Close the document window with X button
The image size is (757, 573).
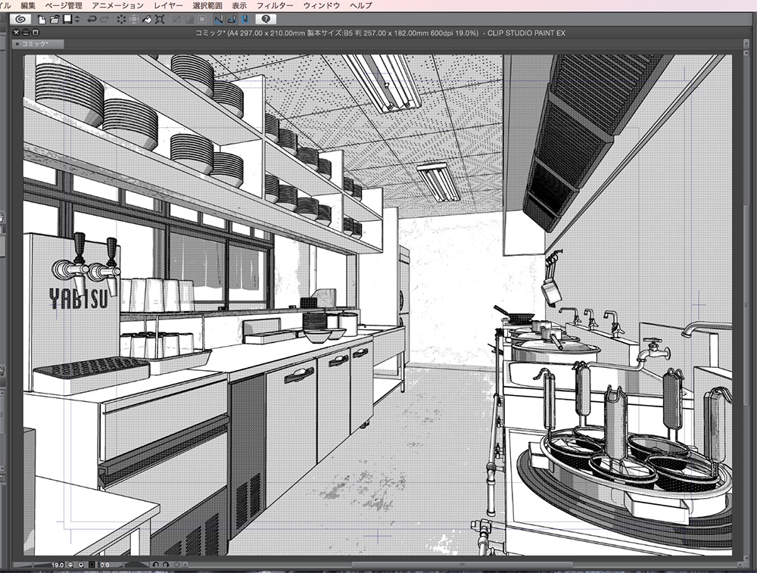(x=17, y=33)
